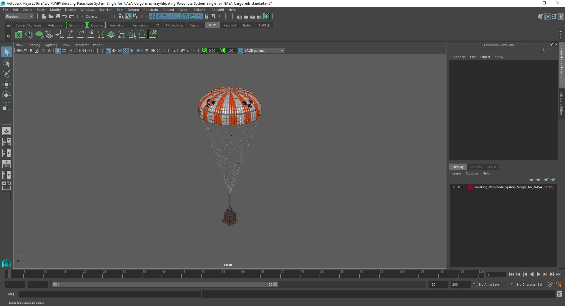
Task: Open animation preferences running-man icon
Action: pos(559,285)
